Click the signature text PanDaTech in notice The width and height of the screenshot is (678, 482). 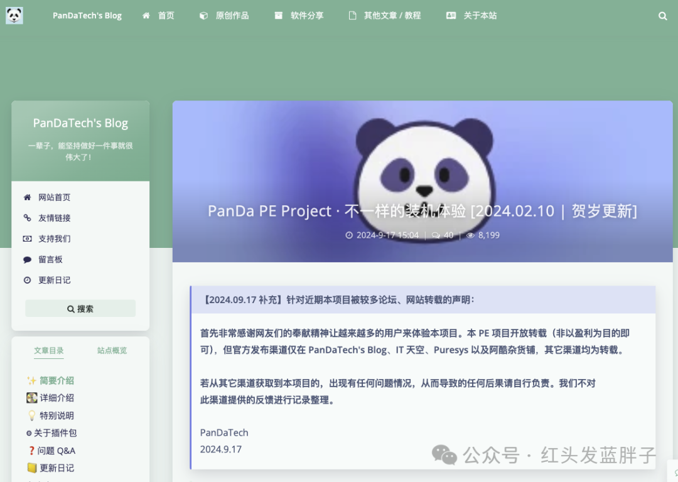pos(224,432)
